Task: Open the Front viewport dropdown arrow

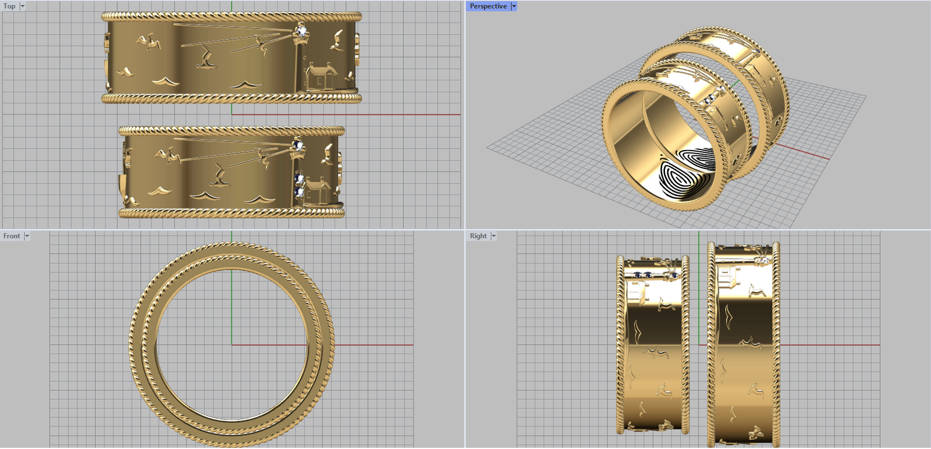Action: click(27, 236)
